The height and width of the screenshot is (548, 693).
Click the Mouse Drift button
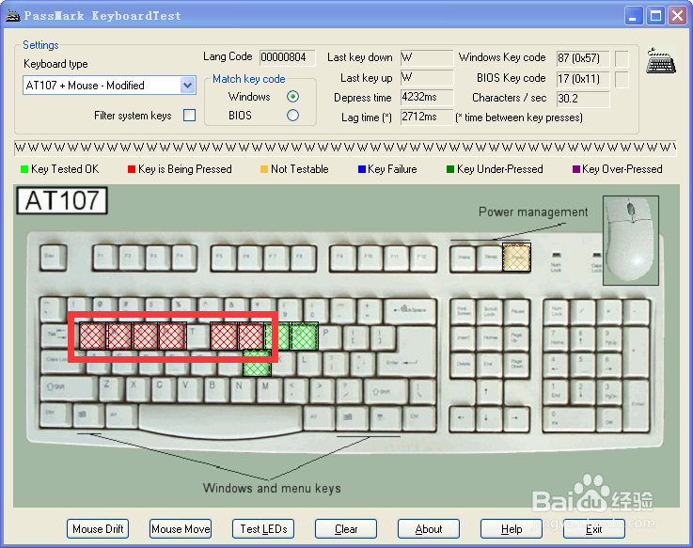coord(98,529)
